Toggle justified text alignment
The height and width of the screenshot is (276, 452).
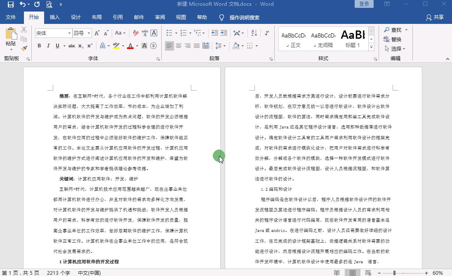click(x=196, y=46)
